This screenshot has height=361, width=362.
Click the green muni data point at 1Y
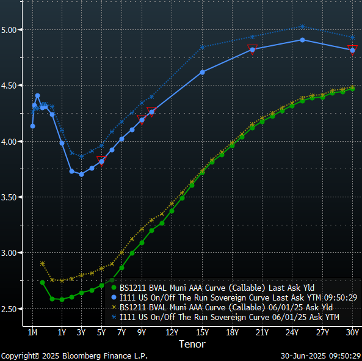click(x=62, y=299)
